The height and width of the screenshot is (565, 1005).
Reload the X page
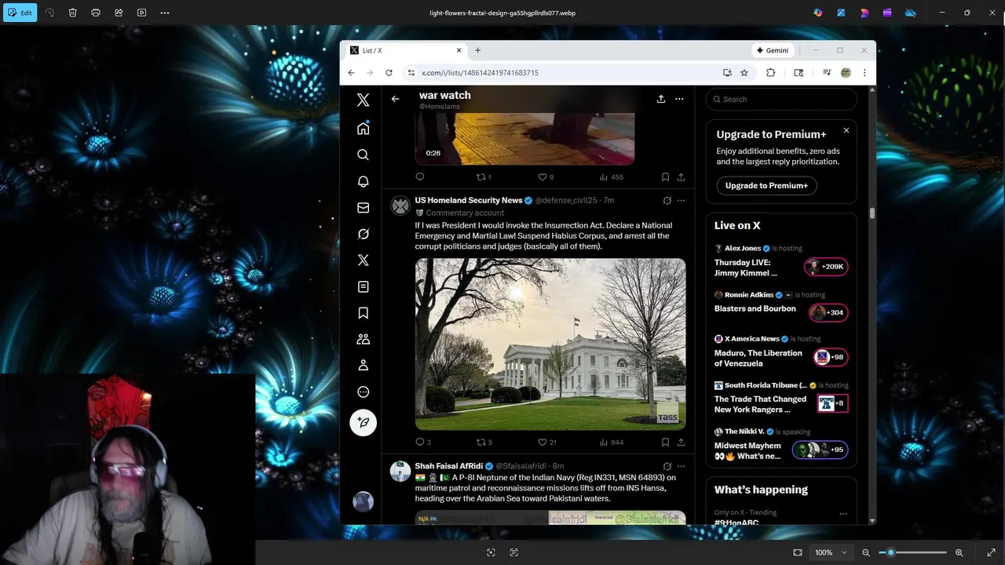point(389,72)
